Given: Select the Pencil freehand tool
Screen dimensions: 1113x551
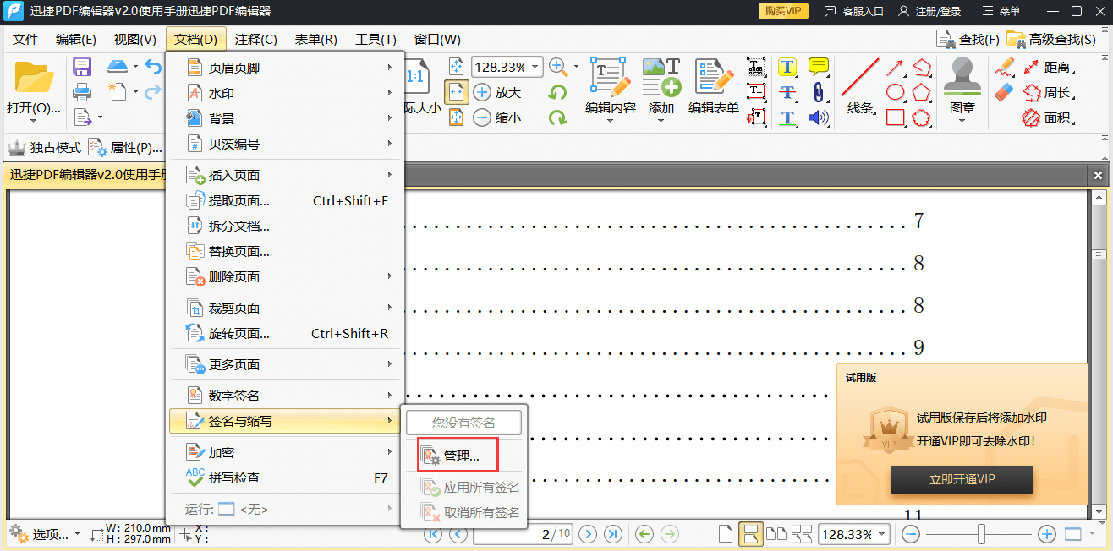Looking at the screenshot, I should 1004,67.
